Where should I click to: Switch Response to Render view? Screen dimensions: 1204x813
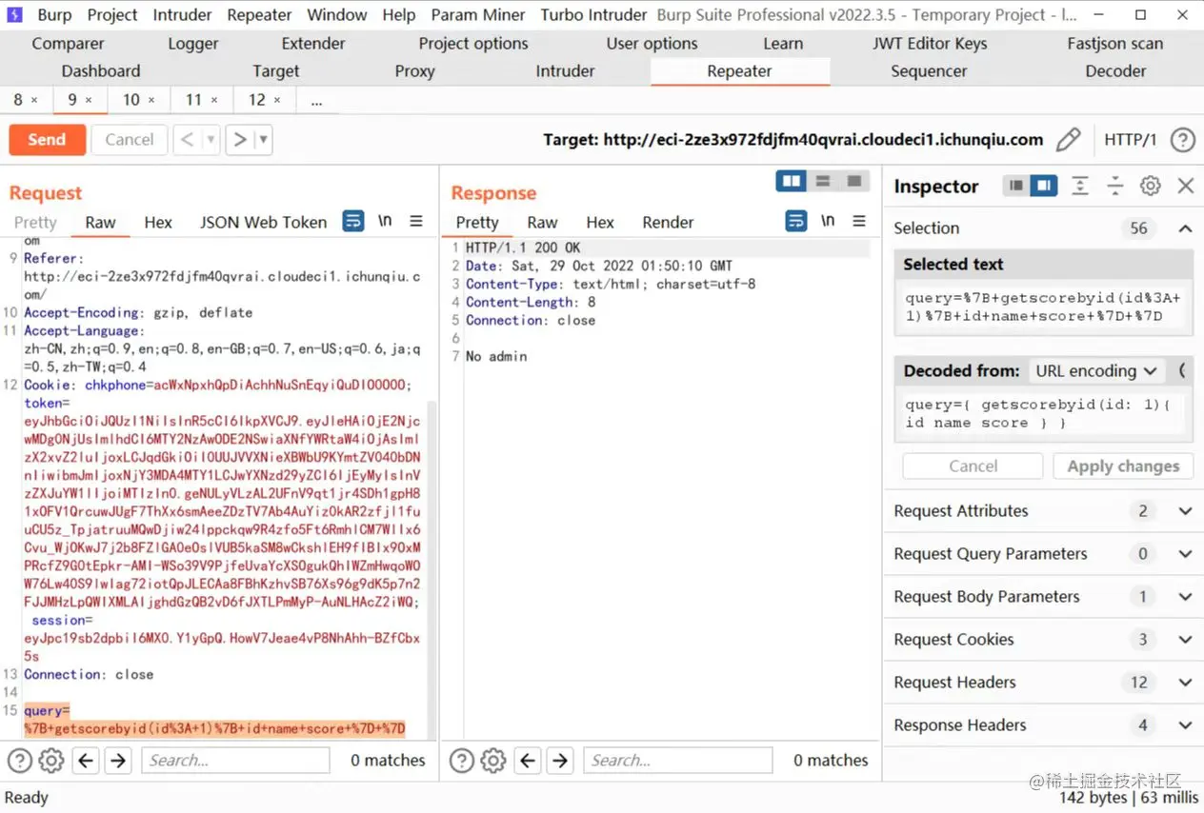tap(668, 222)
